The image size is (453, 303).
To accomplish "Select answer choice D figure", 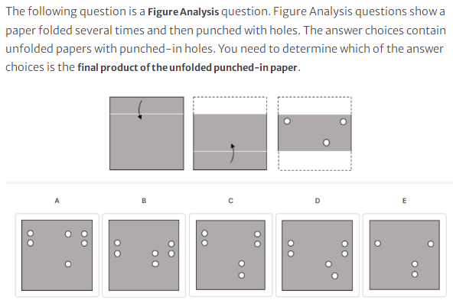I will pos(318,255).
